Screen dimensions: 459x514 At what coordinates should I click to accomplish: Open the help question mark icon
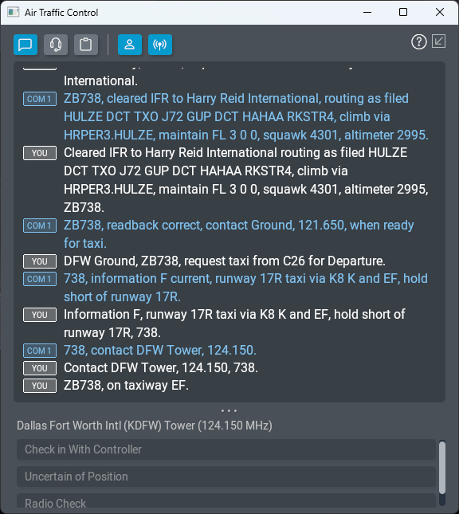419,42
